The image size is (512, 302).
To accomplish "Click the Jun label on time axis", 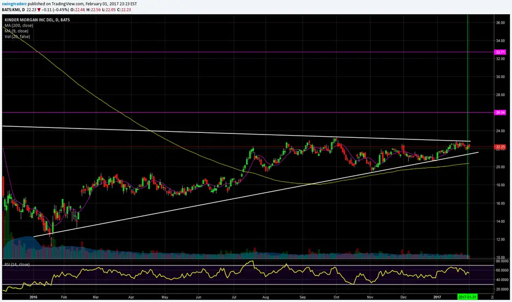I will pos(198,297).
